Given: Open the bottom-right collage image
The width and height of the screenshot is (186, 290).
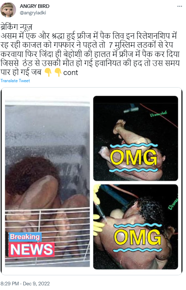Looking at the screenshot, I should 135,227.
